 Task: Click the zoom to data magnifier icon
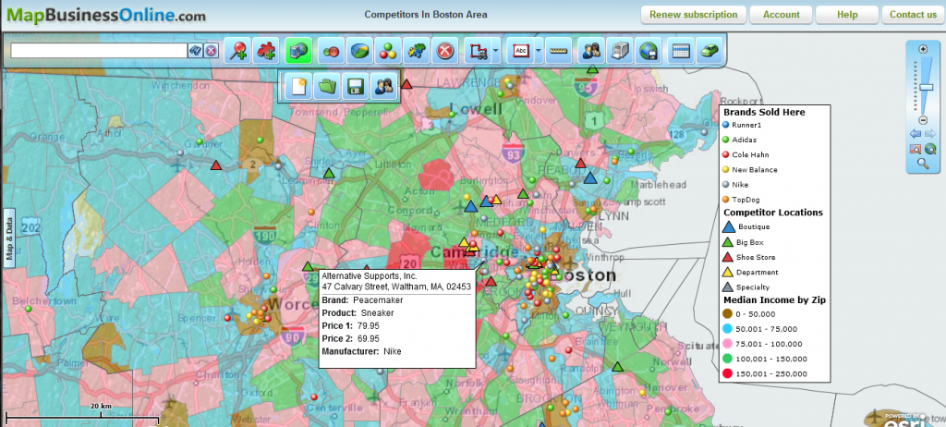[916, 148]
